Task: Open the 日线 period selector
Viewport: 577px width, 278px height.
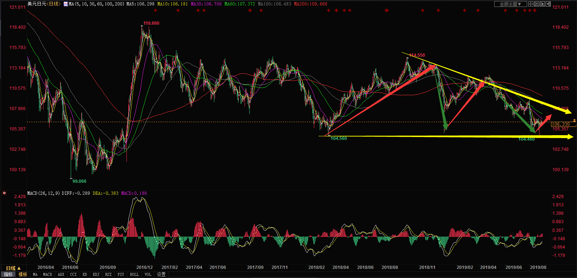Action: (13, 268)
